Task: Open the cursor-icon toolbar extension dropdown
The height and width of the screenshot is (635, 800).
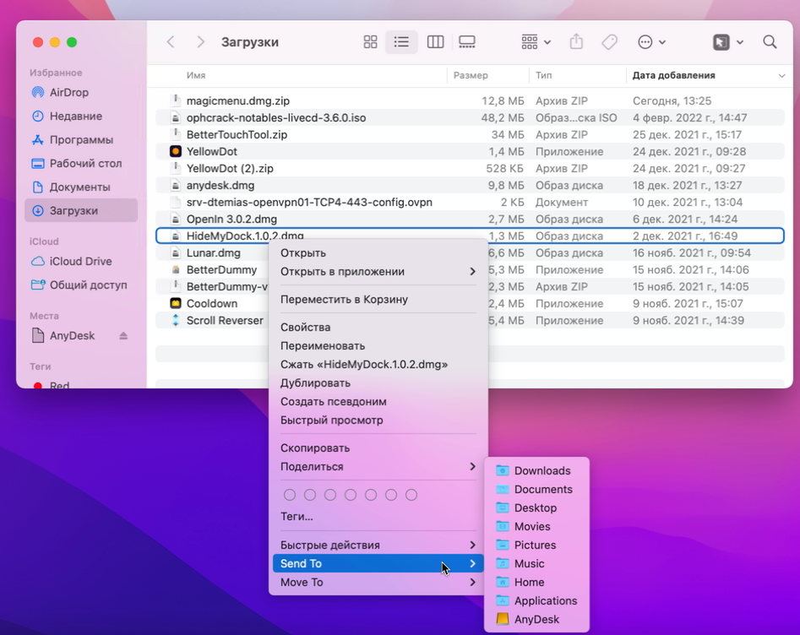Action: (x=728, y=42)
